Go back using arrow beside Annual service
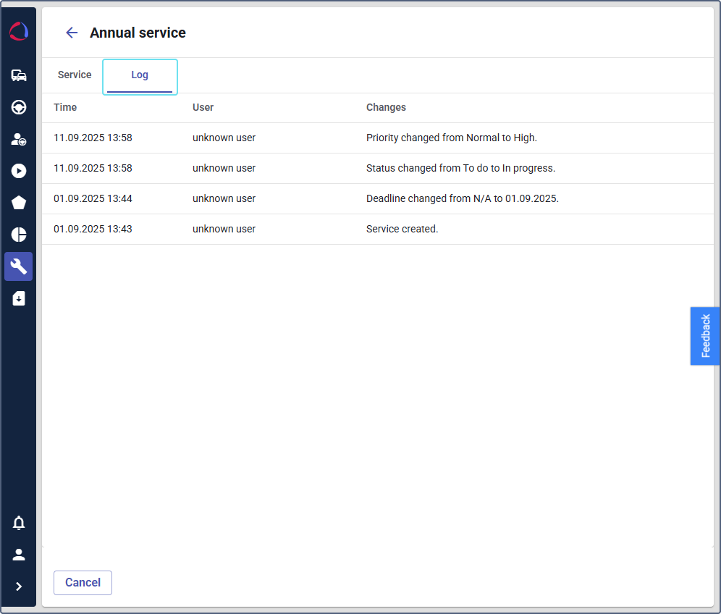 tap(72, 33)
